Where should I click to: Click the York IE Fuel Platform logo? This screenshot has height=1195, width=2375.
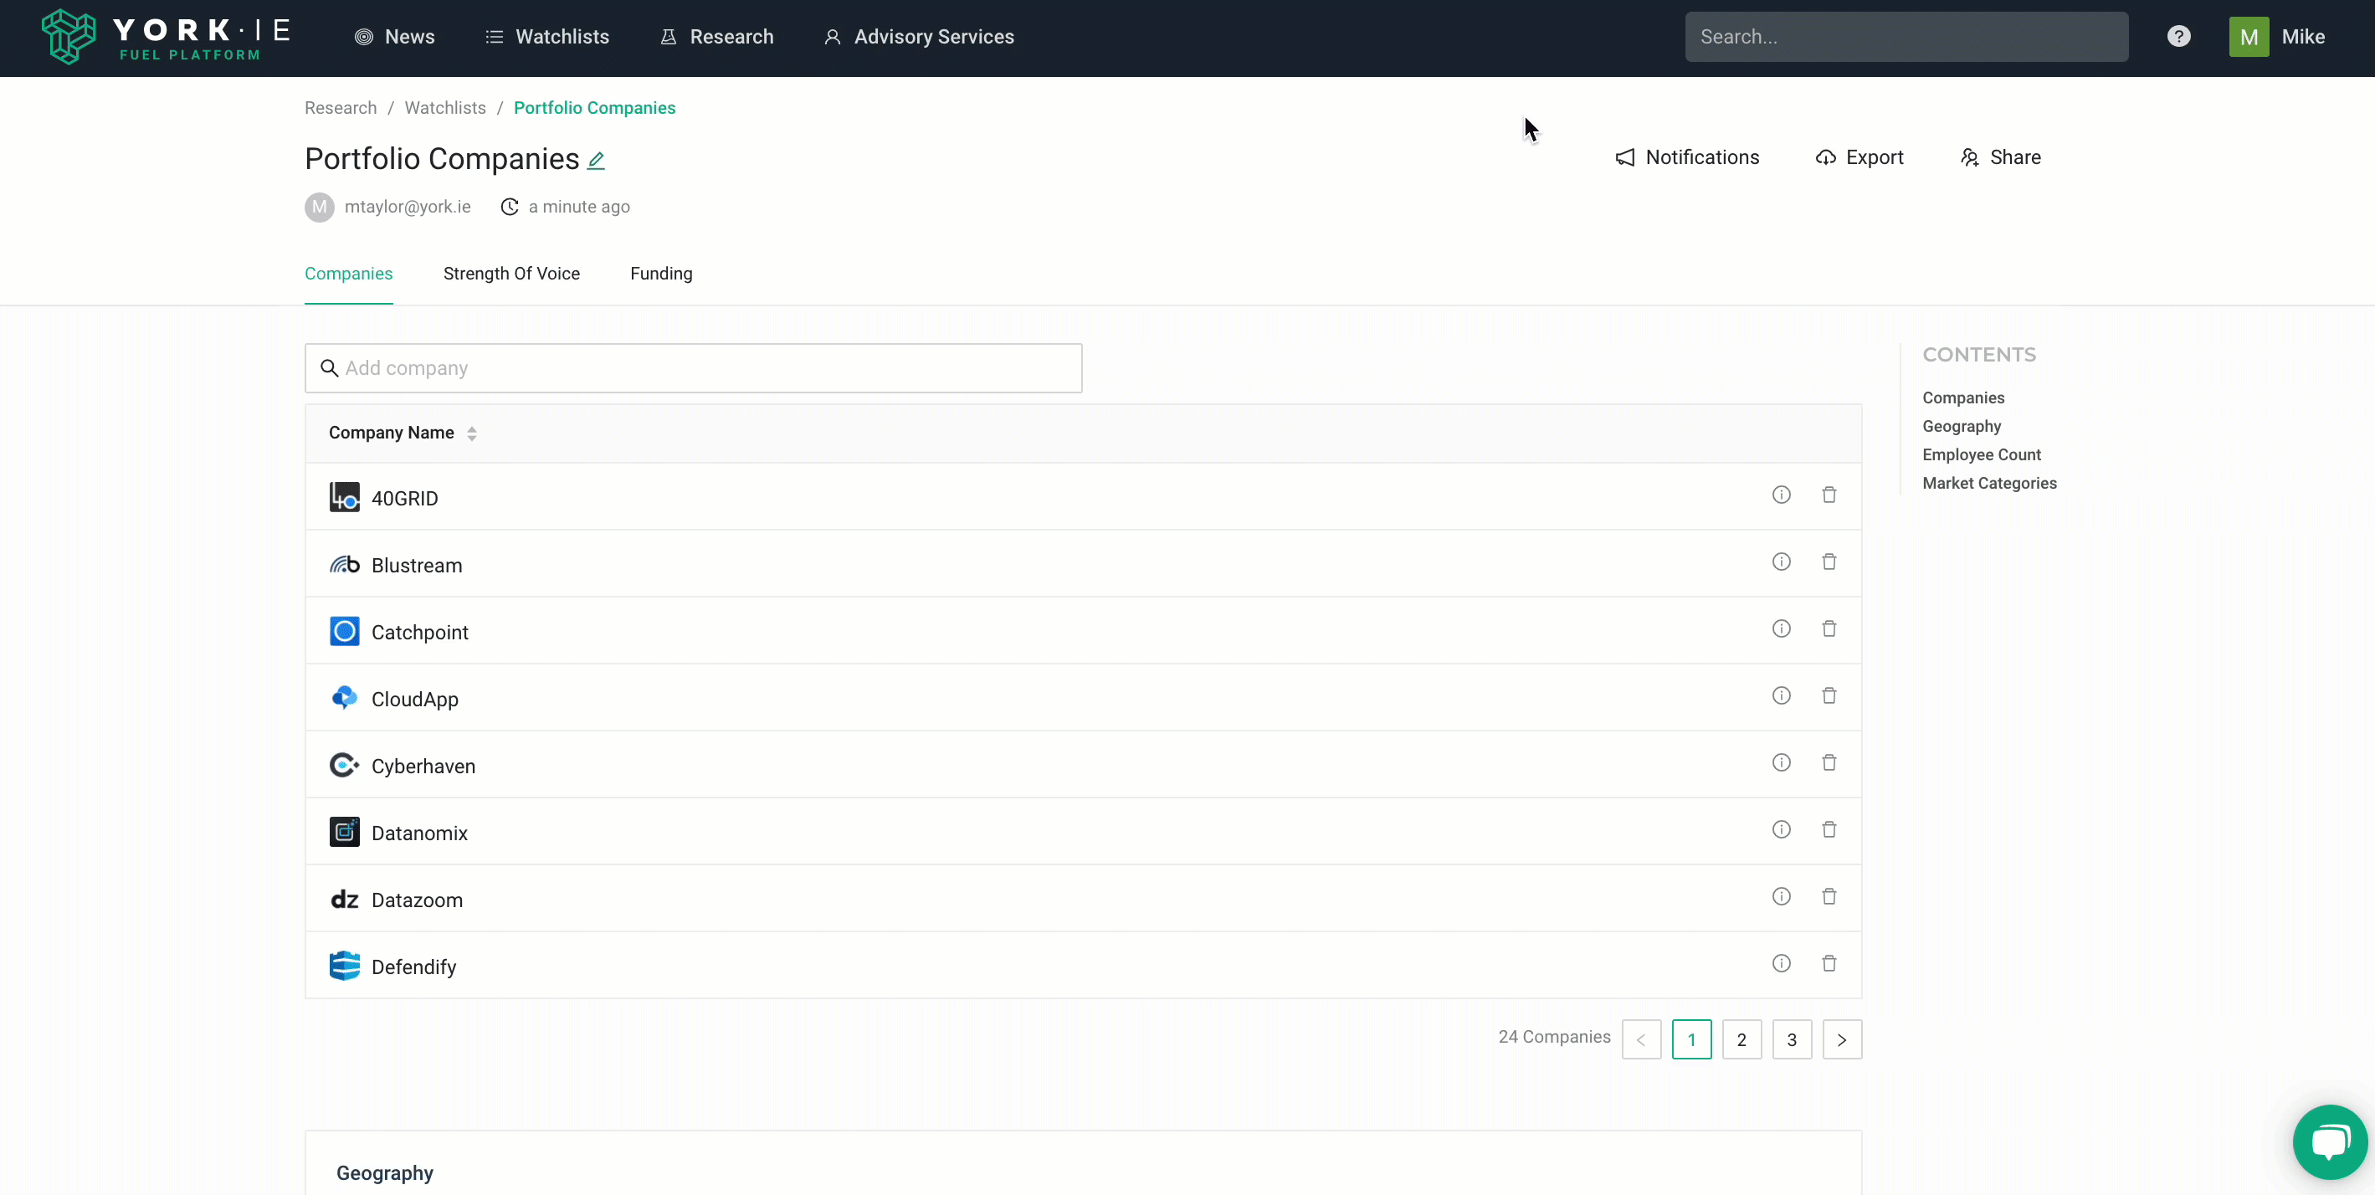[x=166, y=37]
